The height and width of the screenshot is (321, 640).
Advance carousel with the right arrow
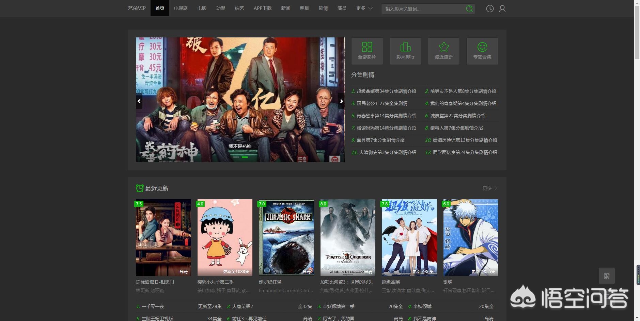pos(341,101)
